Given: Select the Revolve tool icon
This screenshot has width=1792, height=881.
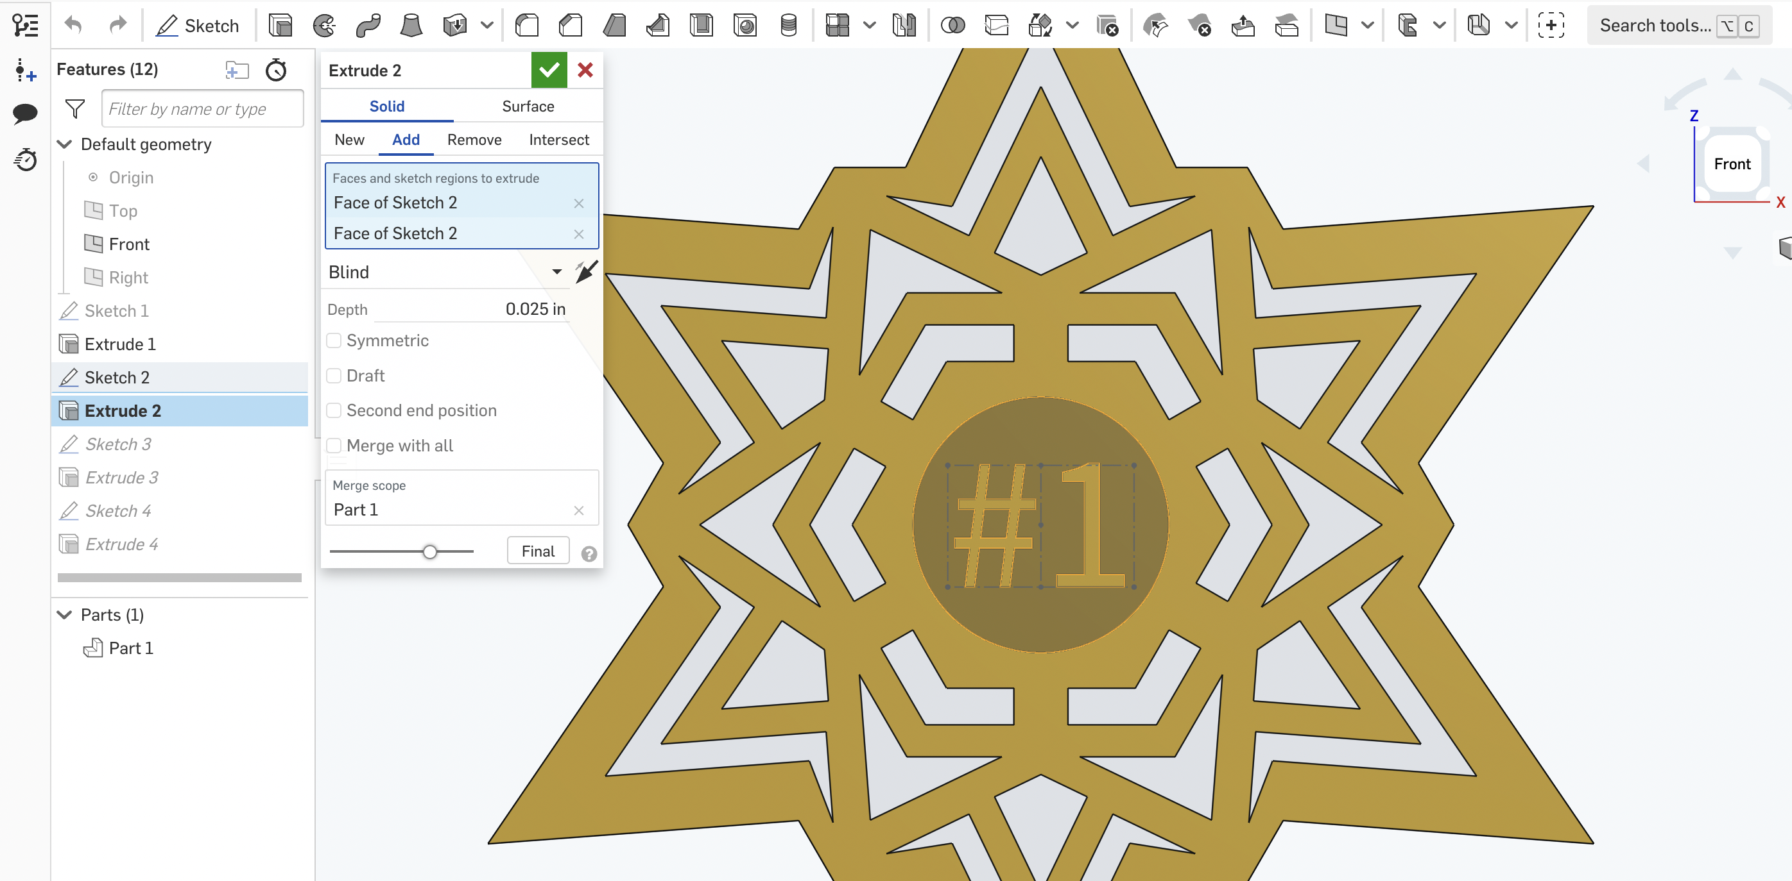Looking at the screenshot, I should (324, 26).
